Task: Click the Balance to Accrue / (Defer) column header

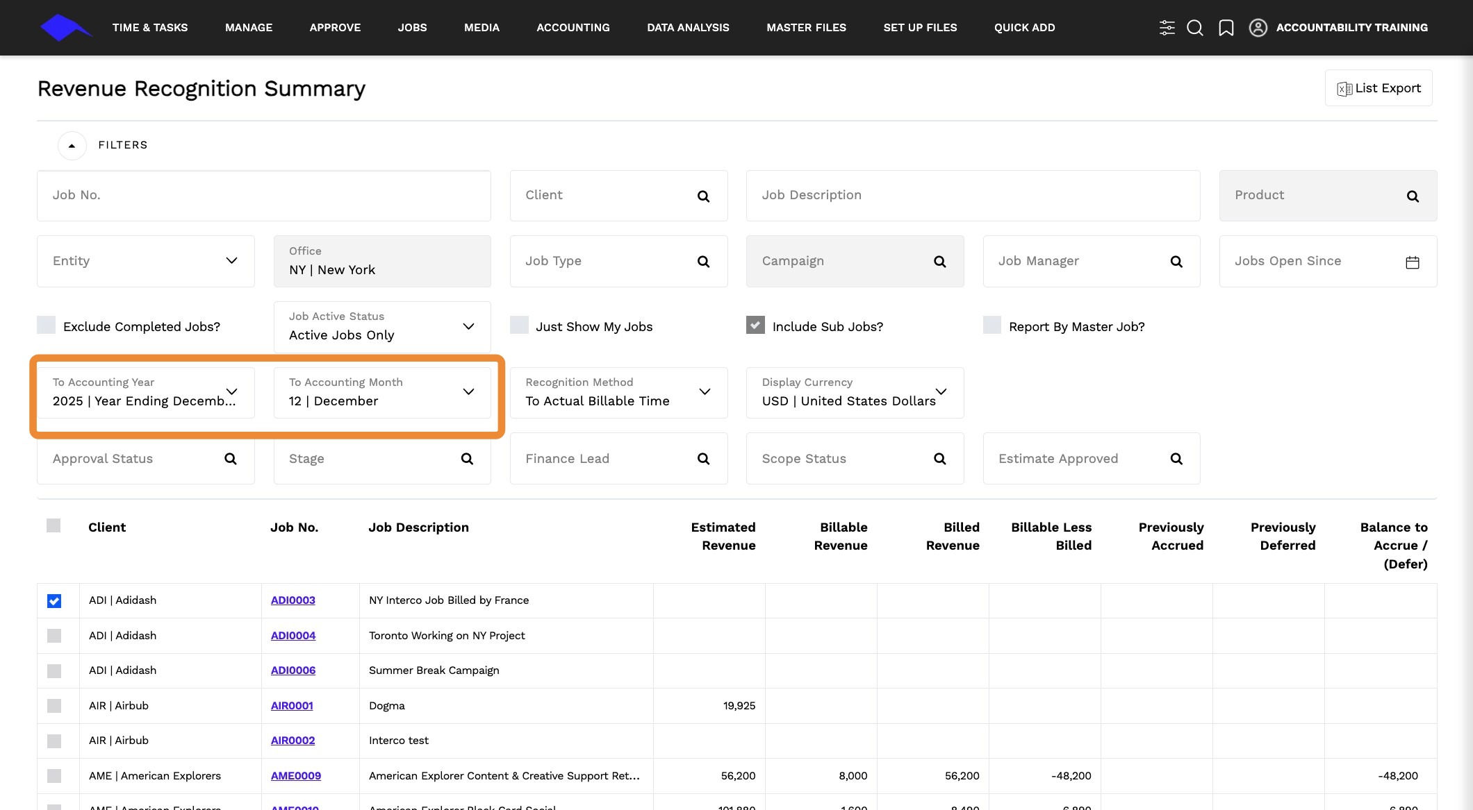Action: (1394, 546)
